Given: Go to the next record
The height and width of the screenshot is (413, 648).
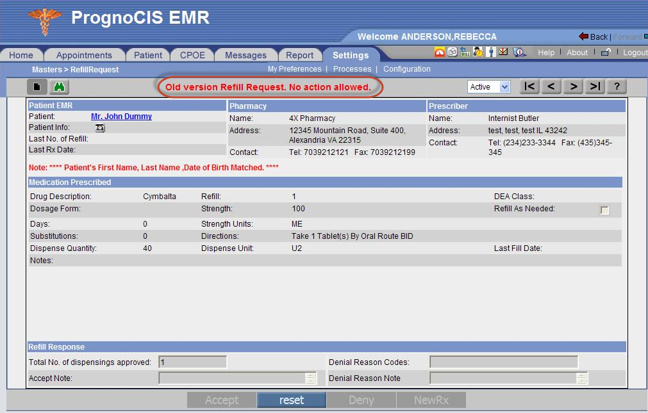Looking at the screenshot, I should click(573, 86).
